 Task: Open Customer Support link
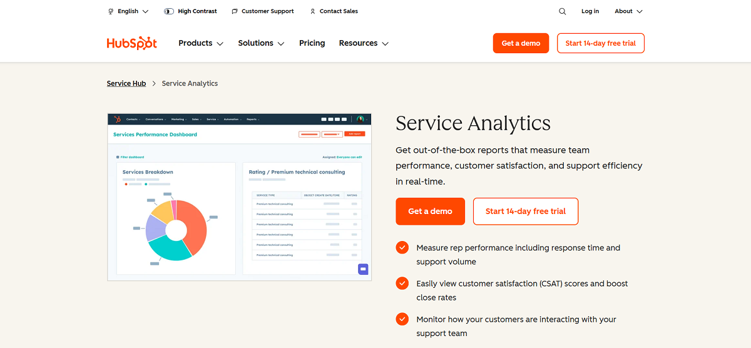click(267, 11)
